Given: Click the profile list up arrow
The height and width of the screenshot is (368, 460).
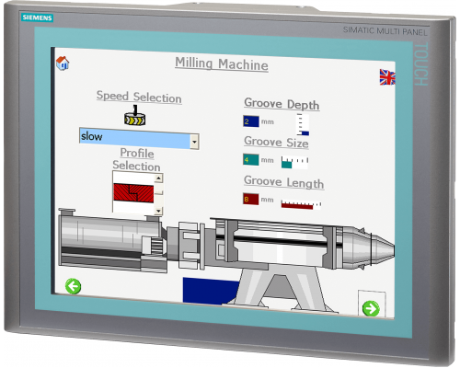Looking at the screenshot, I should pyautogui.click(x=158, y=178).
